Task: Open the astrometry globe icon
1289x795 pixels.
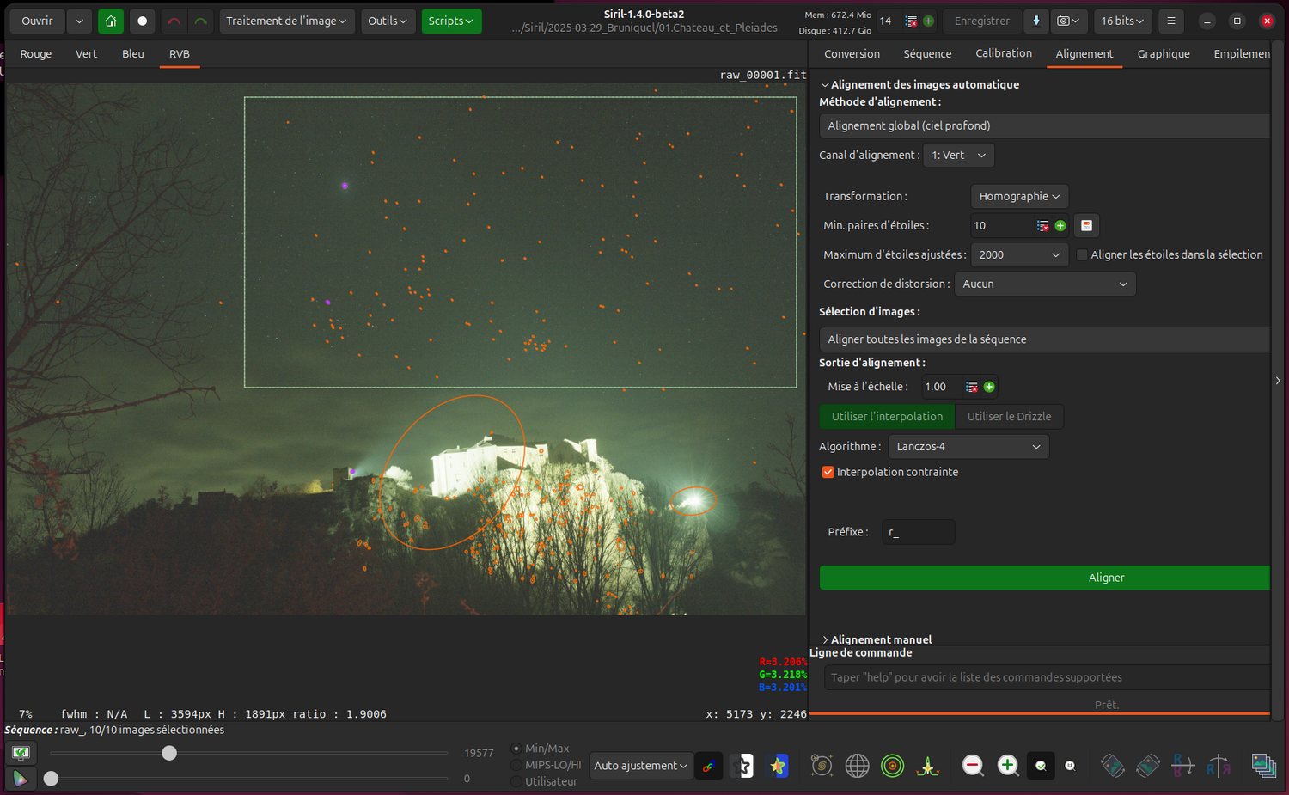Action: [857, 765]
